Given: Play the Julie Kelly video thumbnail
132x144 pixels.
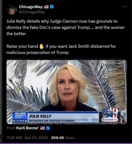Looking at the screenshot, I should click(67, 92).
